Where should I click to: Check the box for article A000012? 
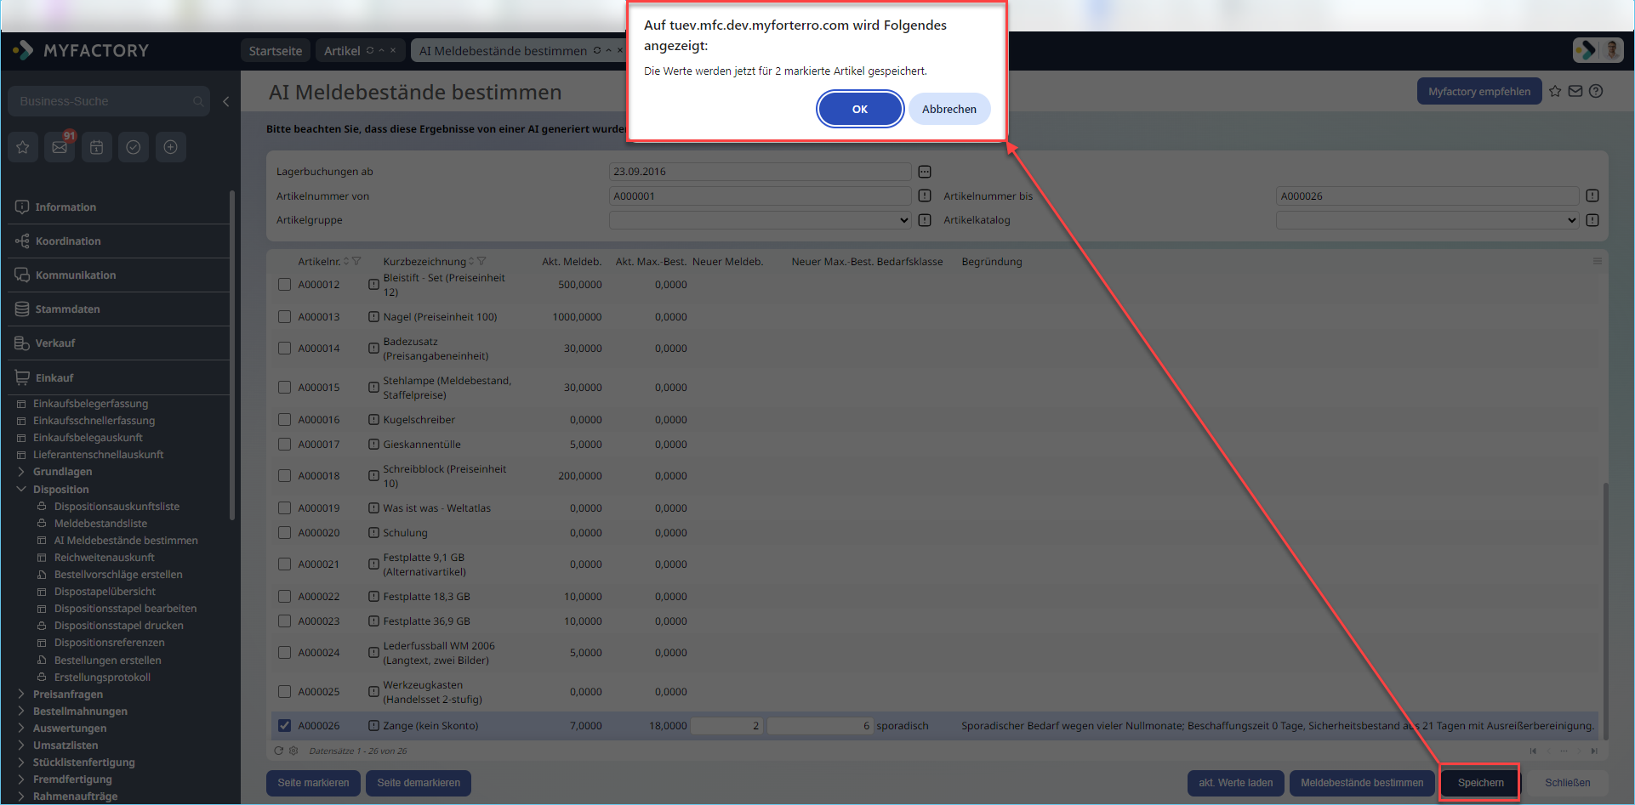[285, 285]
